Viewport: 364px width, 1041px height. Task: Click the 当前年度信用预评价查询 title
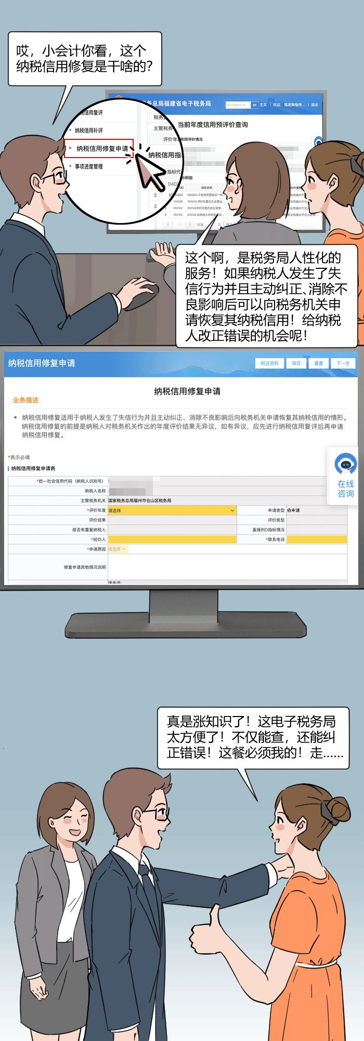coord(213,124)
